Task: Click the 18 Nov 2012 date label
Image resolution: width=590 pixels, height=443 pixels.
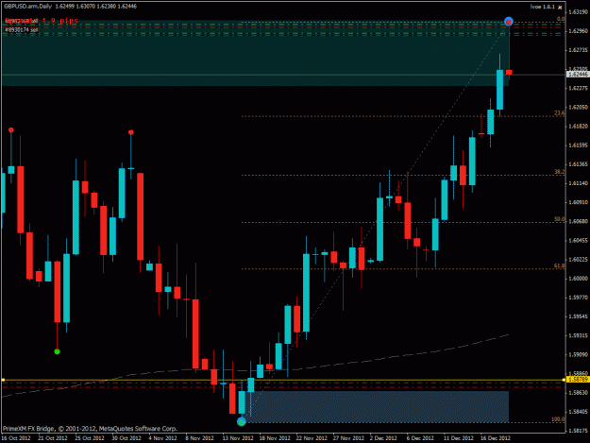Action: click(275, 438)
